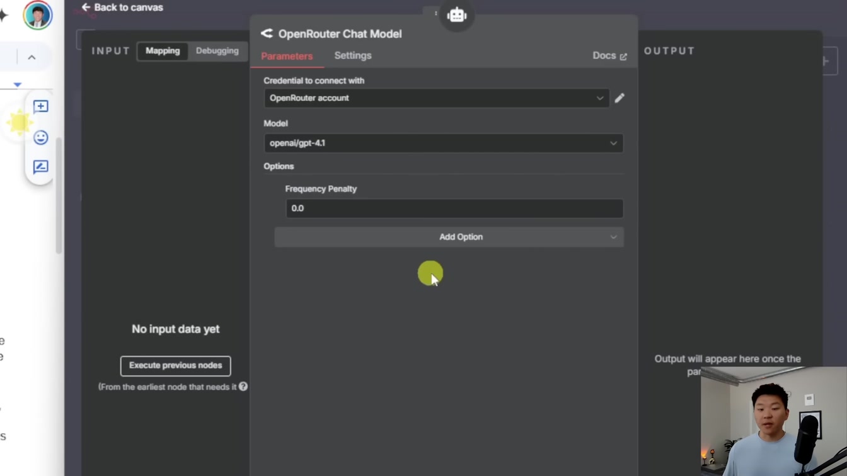Switch to the Mapping input tab
Image resolution: width=847 pixels, height=476 pixels.
pyautogui.click(x=163, y=51)
